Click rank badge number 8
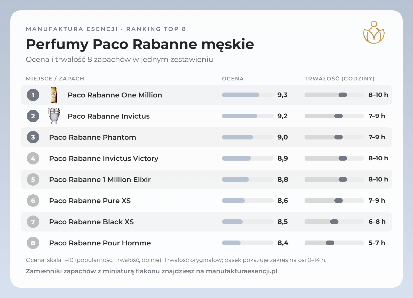Image resolution: width=413 pixels, height=298 pixels. click(33, 243)
